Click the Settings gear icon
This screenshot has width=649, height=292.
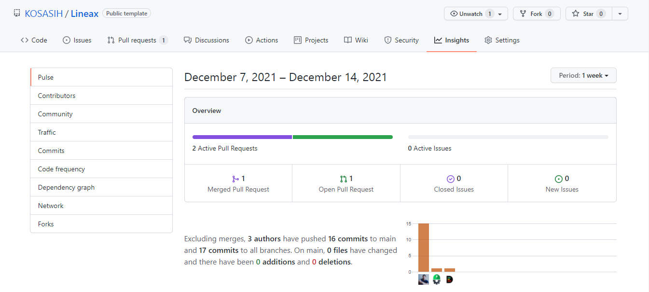tap(488, 40)
